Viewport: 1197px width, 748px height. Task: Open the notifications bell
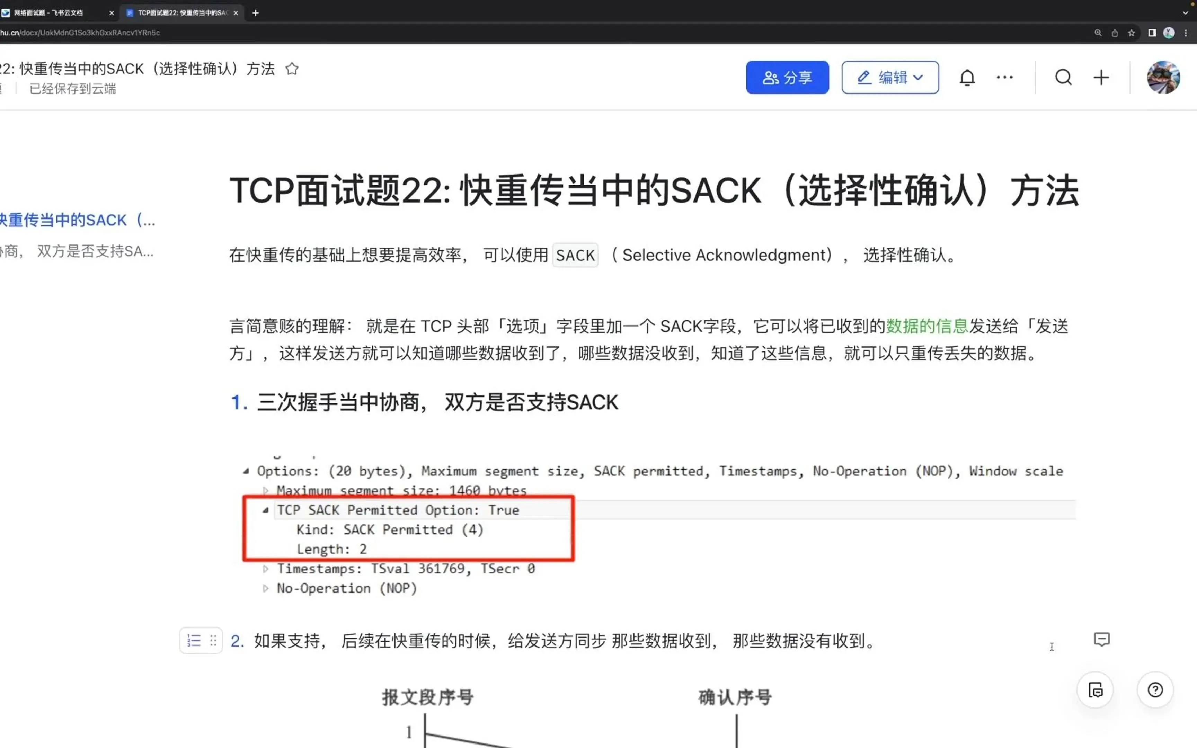click(x=967, y=78)
